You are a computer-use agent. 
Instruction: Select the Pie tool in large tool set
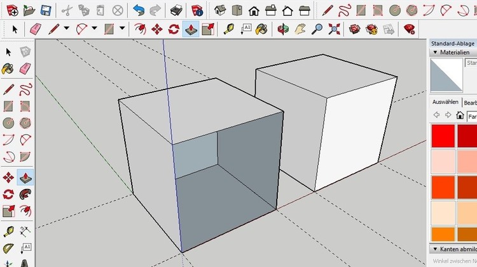25,157
